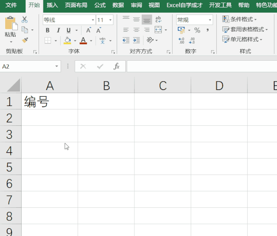Cancel the formula entry with the X icon
This screenshot has width=277, height=236.
83,66
